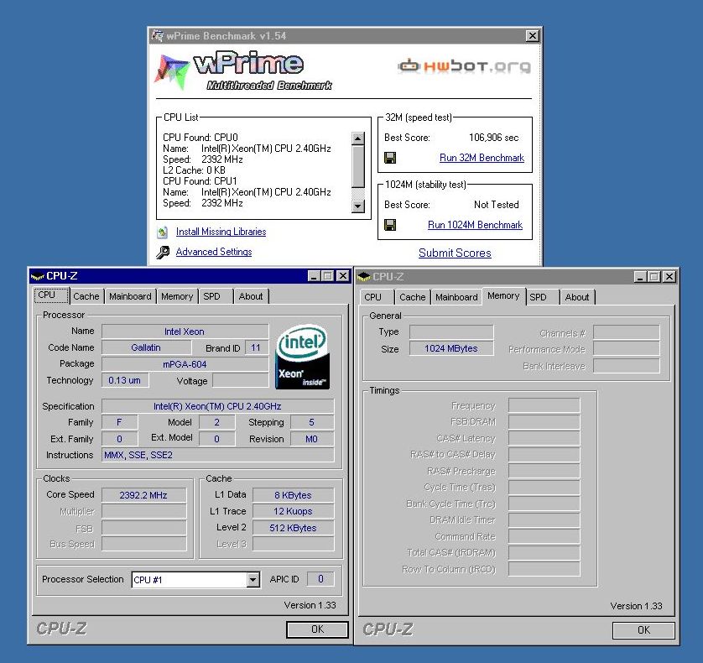Click the Technology value 0.13 um
This screenshot has width=703, height=663.
[125, 380]
